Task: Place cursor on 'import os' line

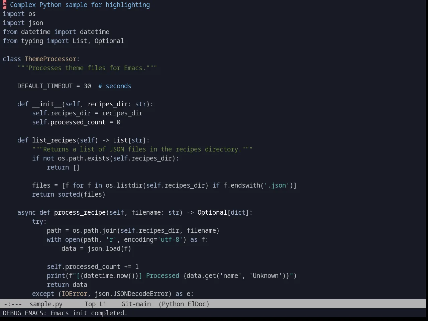Action: click(x=19, y=14)
